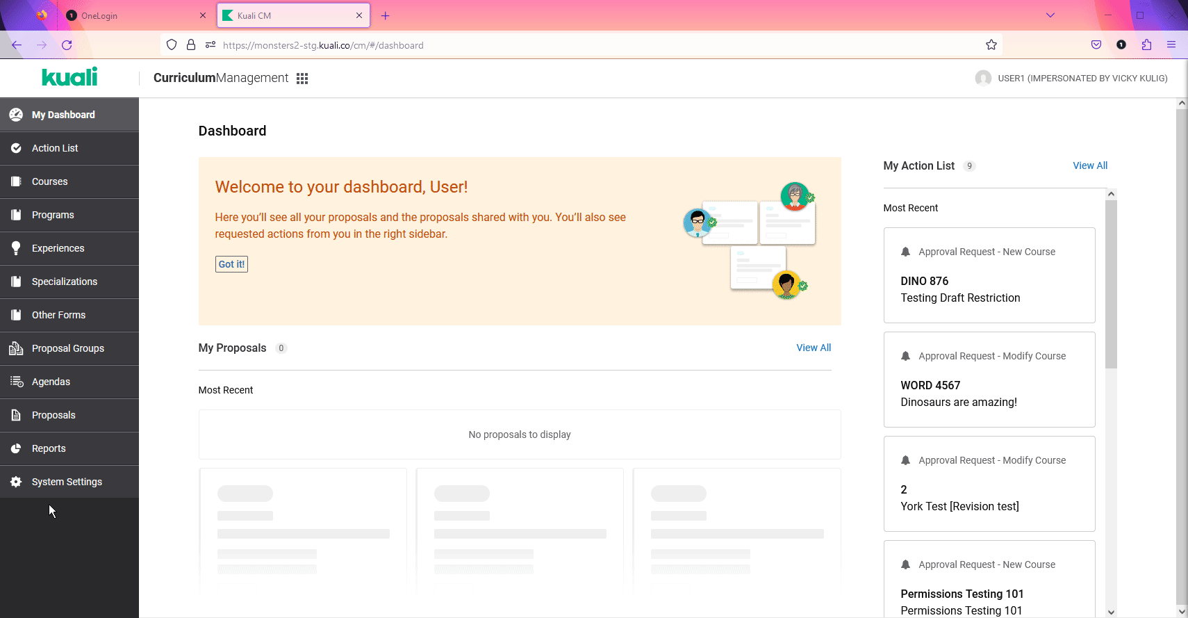Go back to the previous page
The image size is (1188, 618).
17,45
